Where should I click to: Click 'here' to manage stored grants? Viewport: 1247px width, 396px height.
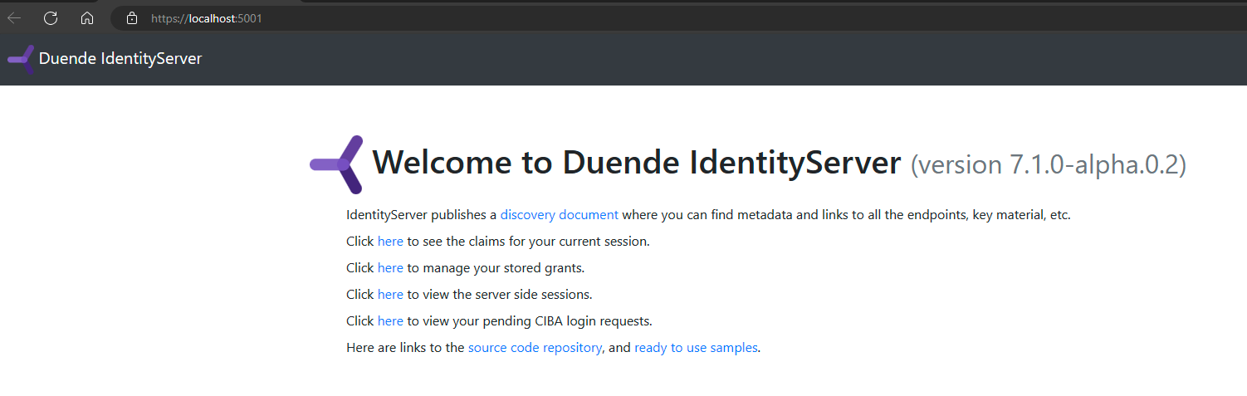click(x=390, y=268)
